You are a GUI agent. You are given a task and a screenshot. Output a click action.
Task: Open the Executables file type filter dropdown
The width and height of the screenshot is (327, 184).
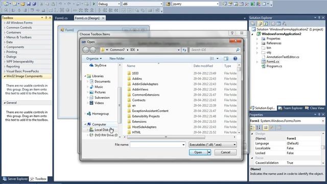click(x=235, y=145)
